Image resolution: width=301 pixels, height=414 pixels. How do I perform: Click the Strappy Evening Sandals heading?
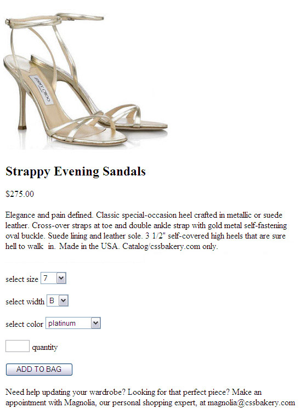point(76,171)
